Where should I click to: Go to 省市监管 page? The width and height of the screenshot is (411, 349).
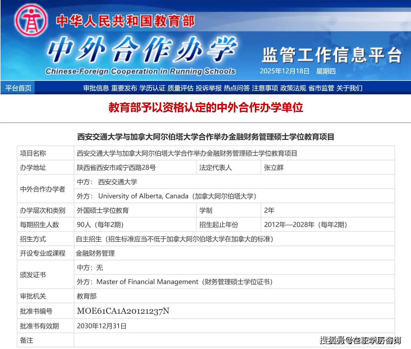click(321, 88)
